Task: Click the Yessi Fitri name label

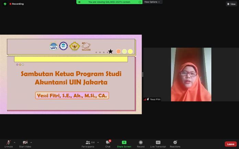Action: click(155, 99)
